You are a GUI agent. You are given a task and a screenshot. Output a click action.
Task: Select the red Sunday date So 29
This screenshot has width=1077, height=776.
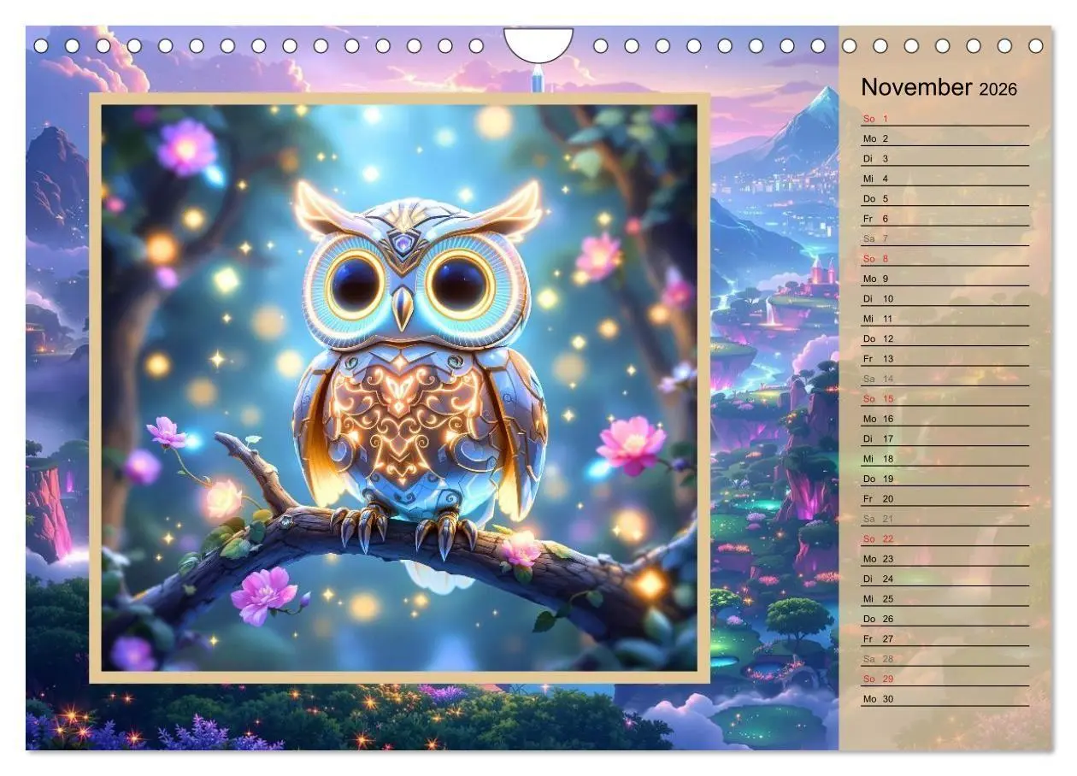880,679
